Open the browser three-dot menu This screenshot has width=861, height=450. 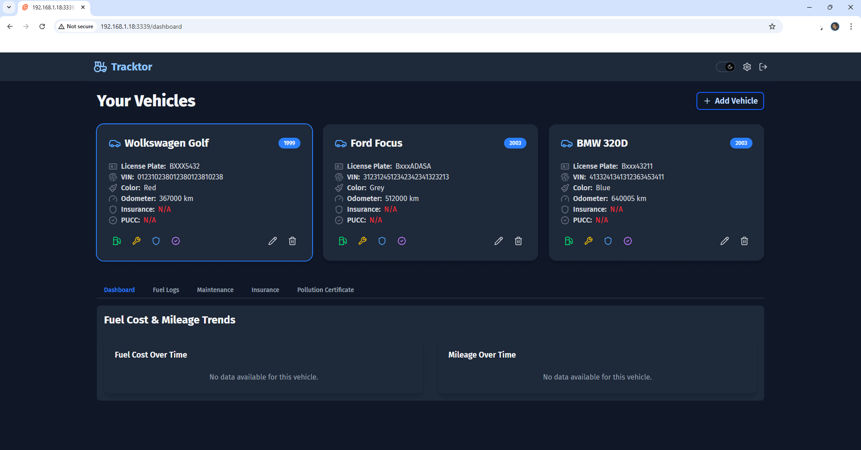851,26
